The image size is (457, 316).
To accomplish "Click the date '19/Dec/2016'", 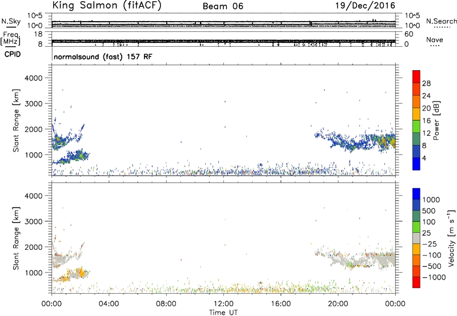I will tap(365, 6).
